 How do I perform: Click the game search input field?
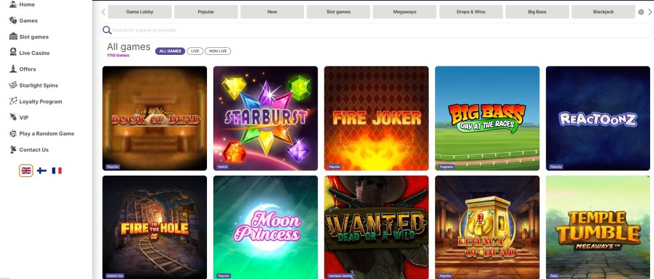pos(376,30)
